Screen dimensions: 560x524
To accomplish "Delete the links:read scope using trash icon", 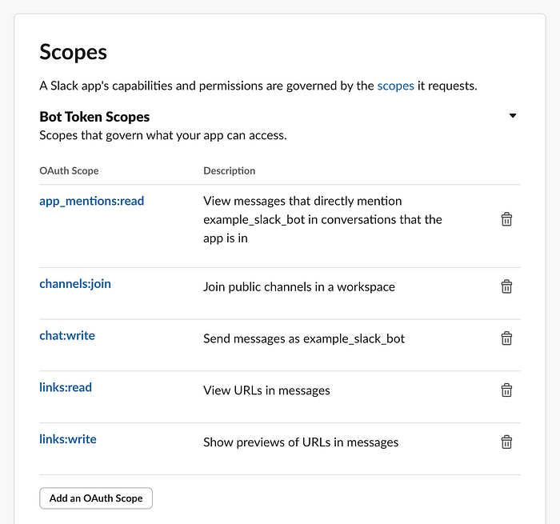I will [506, 390].
